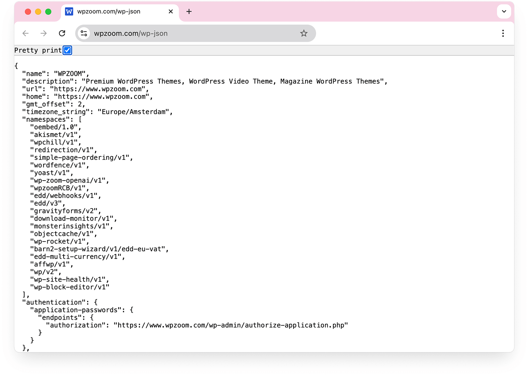Screen dimensions: 530x377
Task: Click the "edd/webhooks/v1" namespace entry
Action: (65, 196)
